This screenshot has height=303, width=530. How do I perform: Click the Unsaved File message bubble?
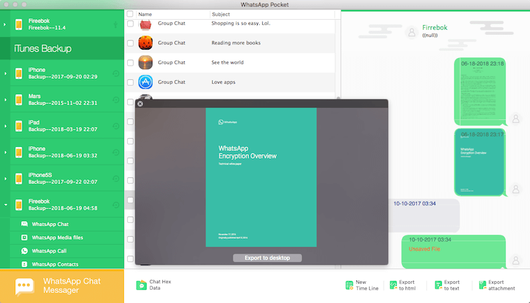[454, 251]
